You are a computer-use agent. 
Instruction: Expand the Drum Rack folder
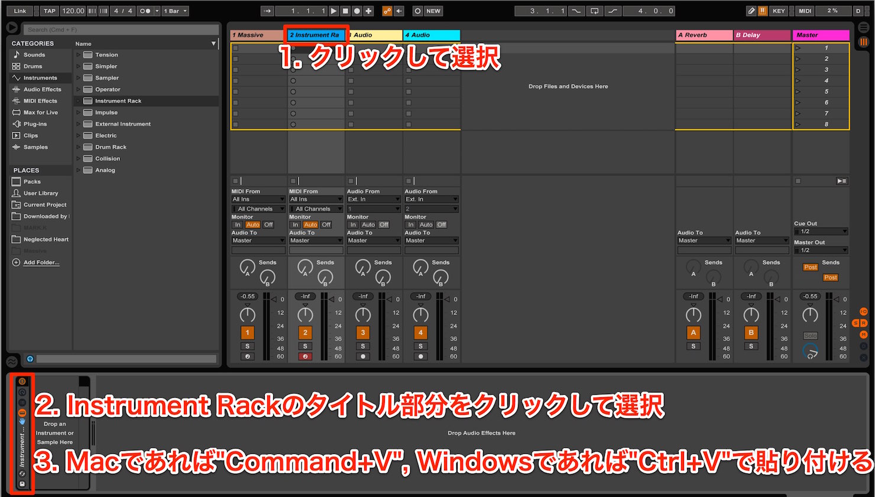point(78,147)
